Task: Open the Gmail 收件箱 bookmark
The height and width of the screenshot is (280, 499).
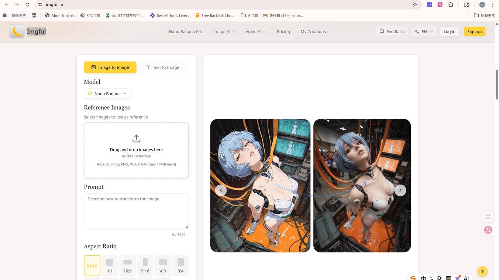Action: coord(283,15)
